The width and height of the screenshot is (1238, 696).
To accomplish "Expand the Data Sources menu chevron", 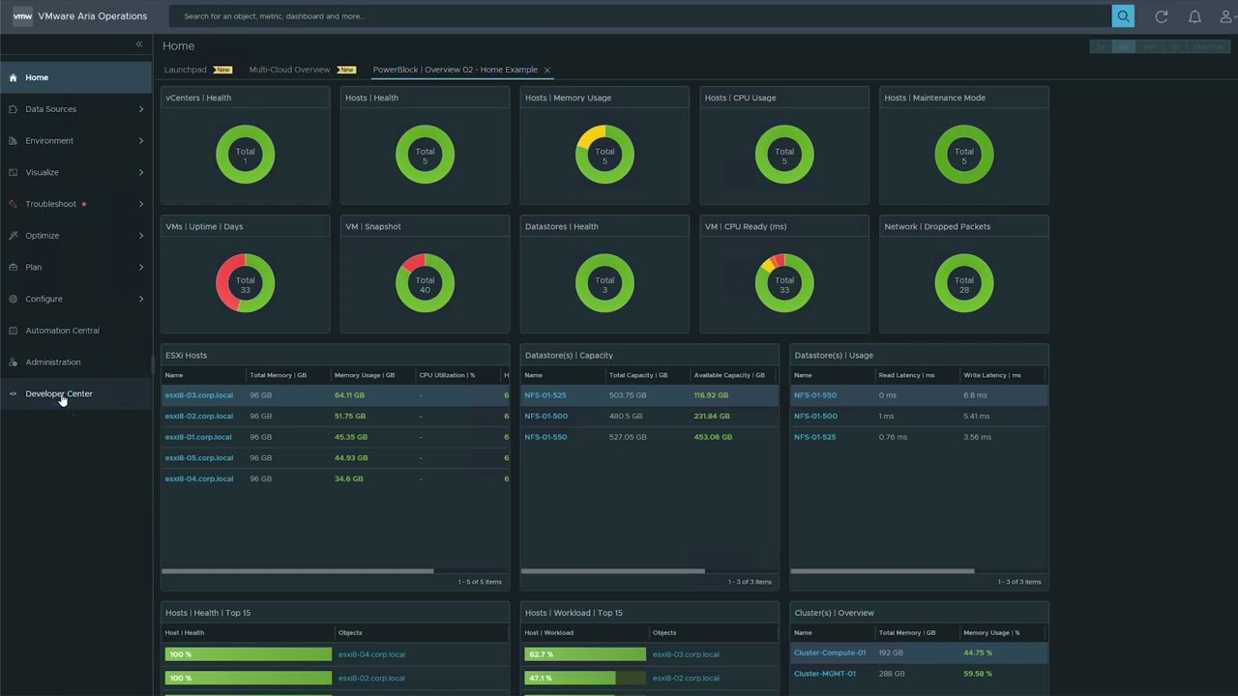I will [141, 109].
